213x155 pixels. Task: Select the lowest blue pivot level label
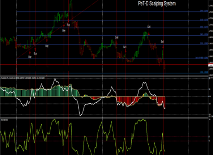(204, 72)
